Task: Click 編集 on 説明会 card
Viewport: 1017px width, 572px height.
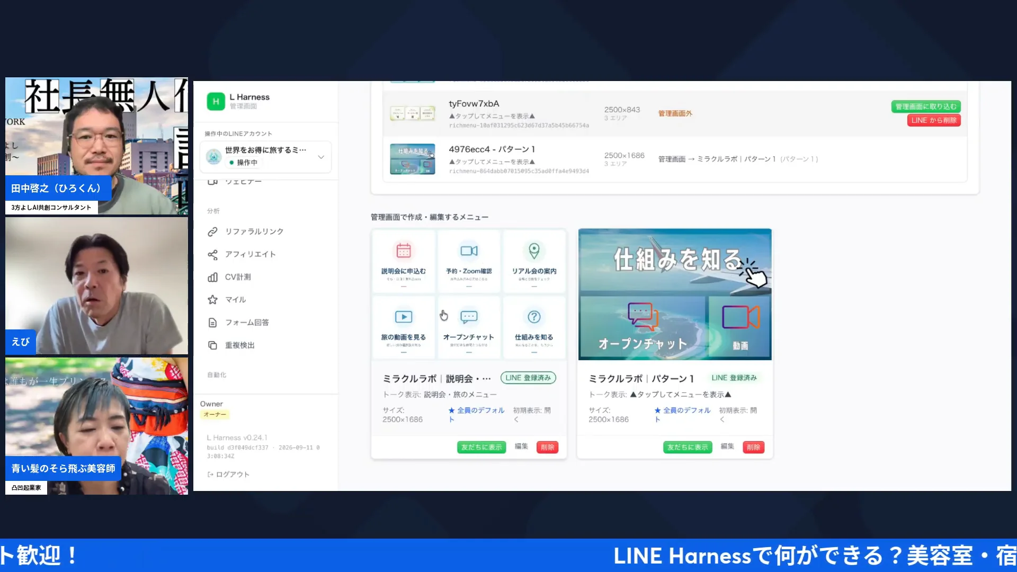Action: [521, 446]
